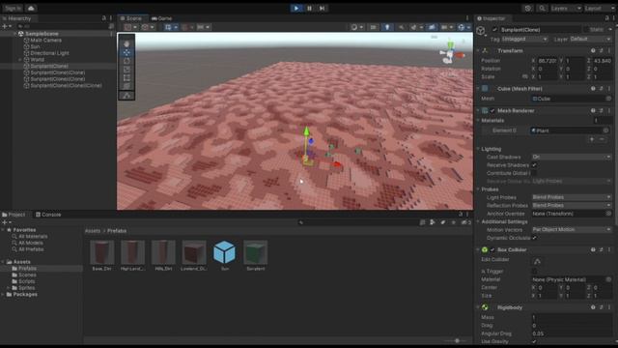Select the Base_Dirt prefab thumbnail

(102, 252)
